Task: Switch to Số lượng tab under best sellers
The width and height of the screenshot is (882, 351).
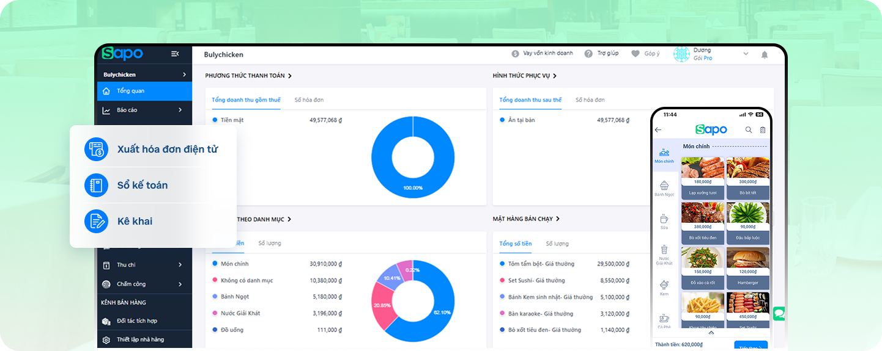Action: pyautogui.click(x=557, y=244)
